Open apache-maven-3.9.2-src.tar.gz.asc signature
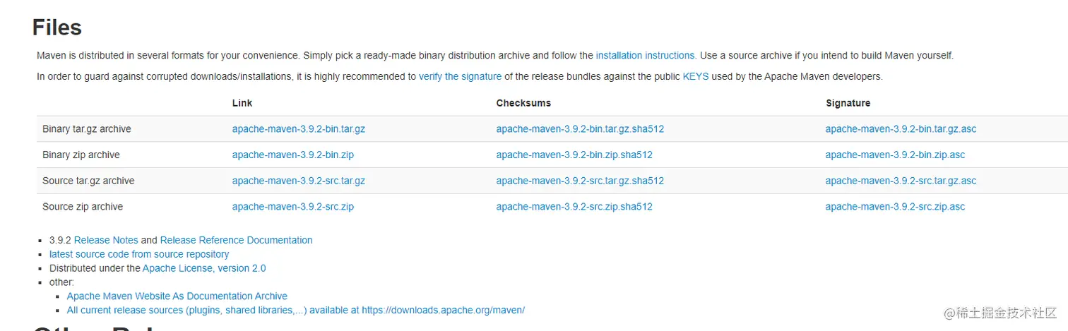Image resolution: width=1068 pixels, height=331 pixels. [901, 181]
